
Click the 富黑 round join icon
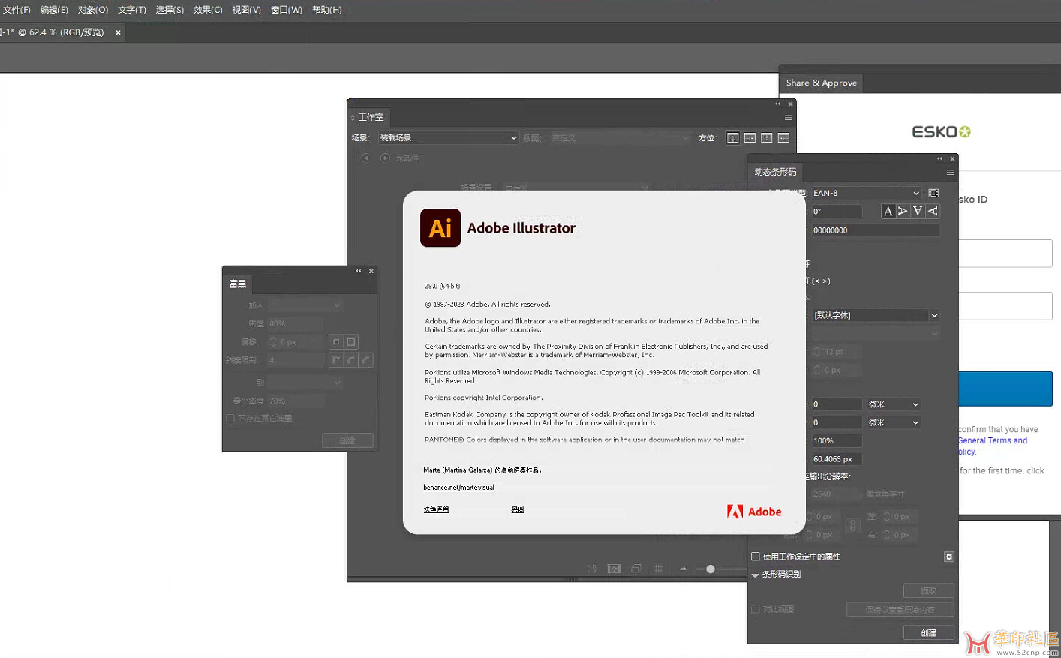[x=350, y=360]
